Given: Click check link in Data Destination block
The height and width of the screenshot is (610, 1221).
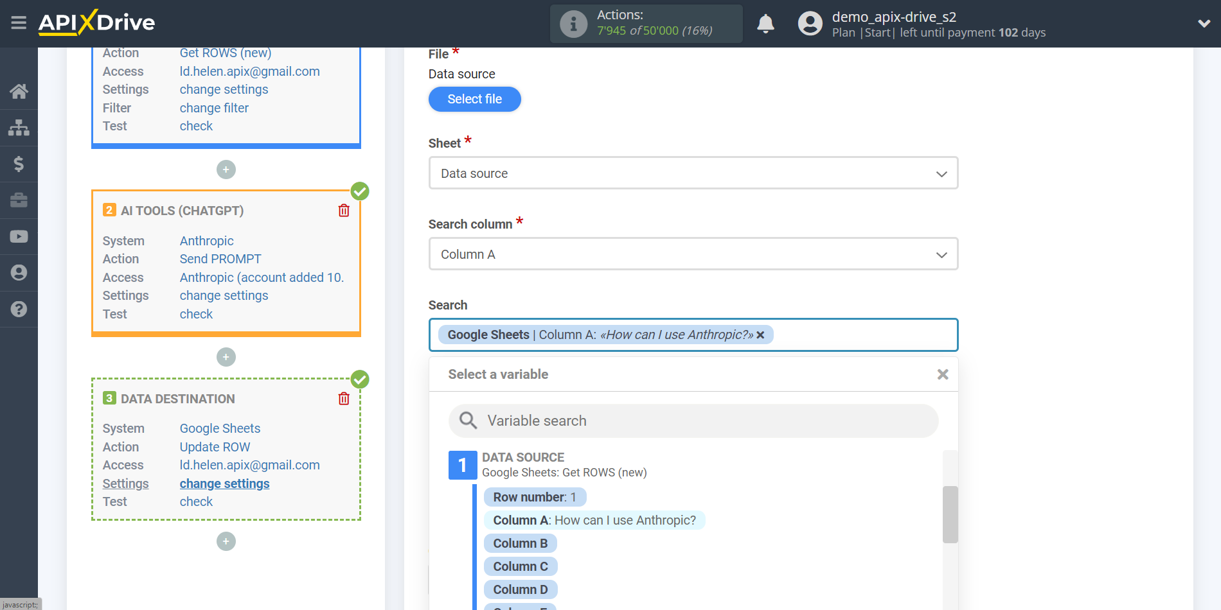Looking at the screenshot, I should pos(196,501).
